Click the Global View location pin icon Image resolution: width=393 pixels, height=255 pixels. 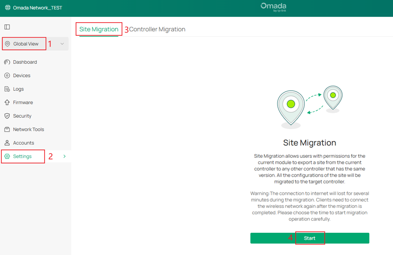(8, 43)
